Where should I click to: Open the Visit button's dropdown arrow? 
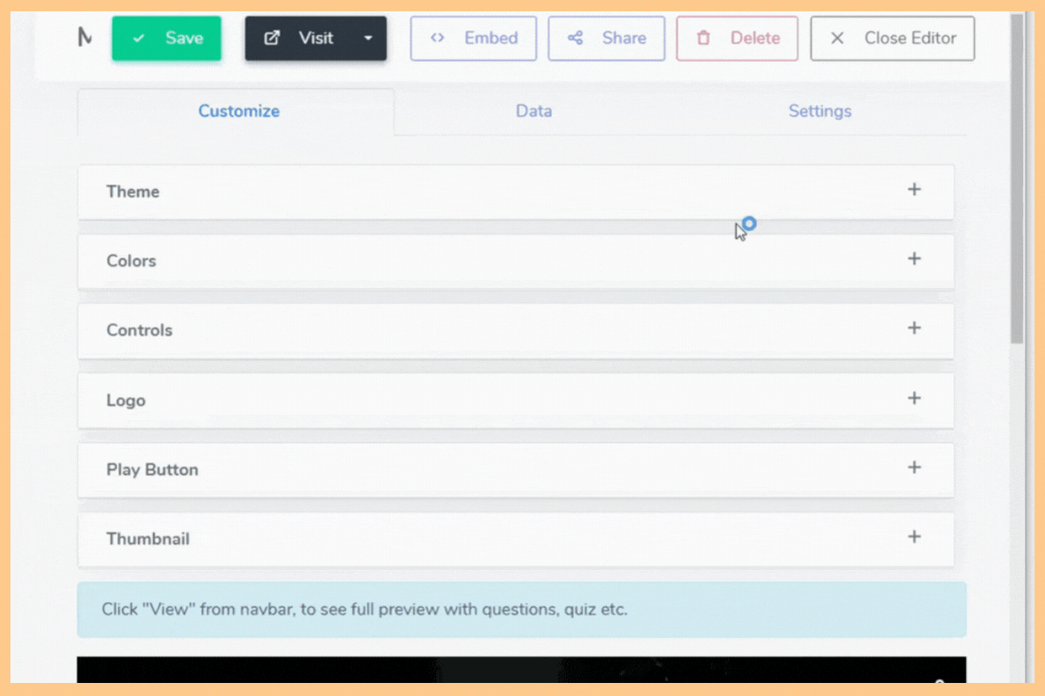tap(368, 37)
